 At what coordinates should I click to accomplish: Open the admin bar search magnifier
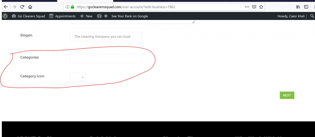312,16
